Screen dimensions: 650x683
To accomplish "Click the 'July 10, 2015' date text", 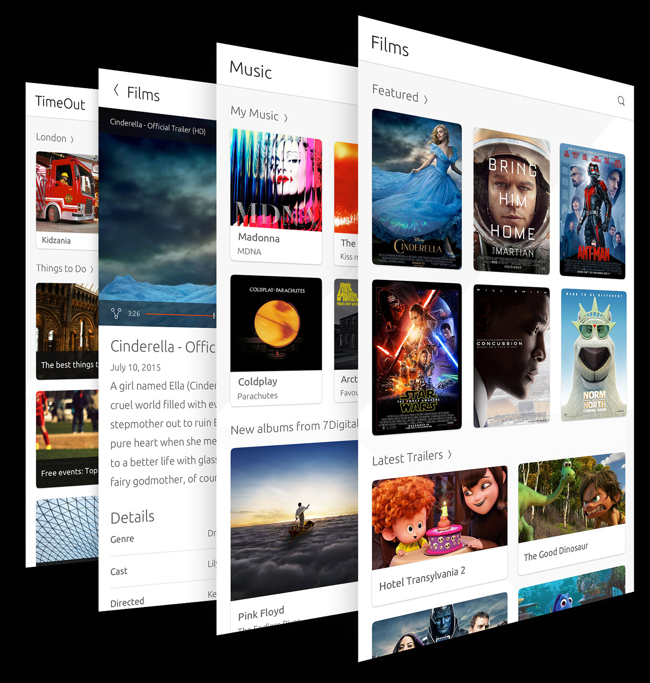I will click(136, 367).
